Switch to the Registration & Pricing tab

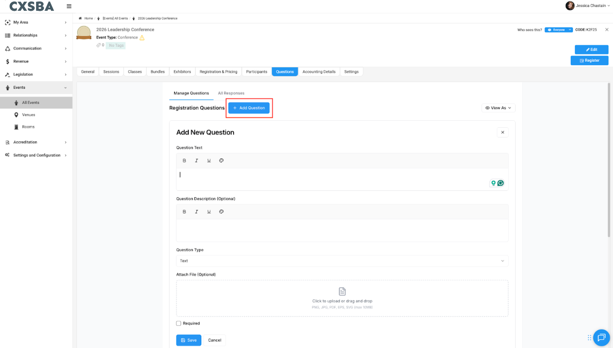coord(218,72)
